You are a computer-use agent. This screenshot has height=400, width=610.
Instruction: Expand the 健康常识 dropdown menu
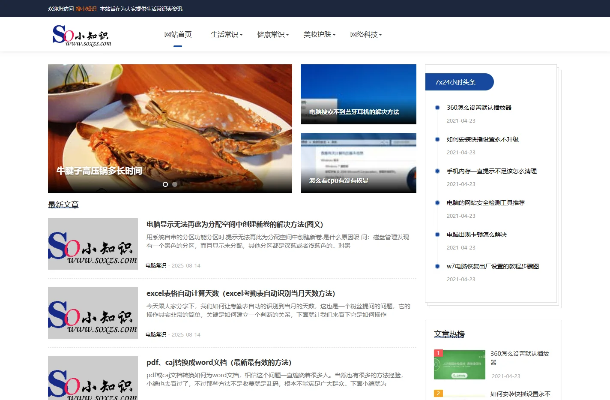tap(273, 34)
